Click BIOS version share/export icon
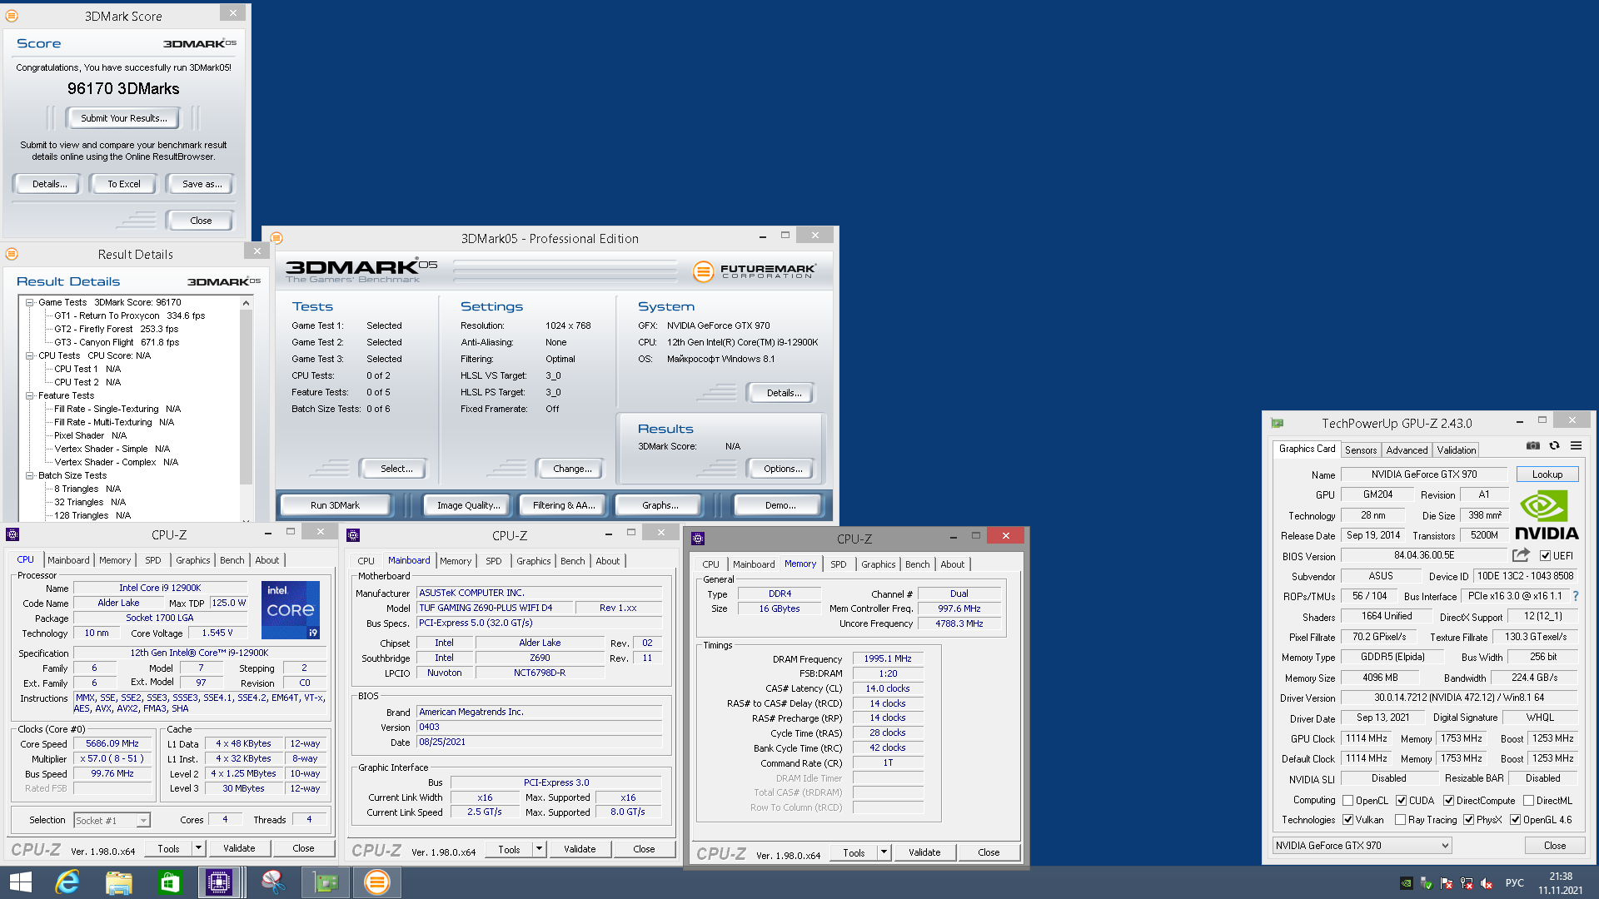 coord(1521,555)
